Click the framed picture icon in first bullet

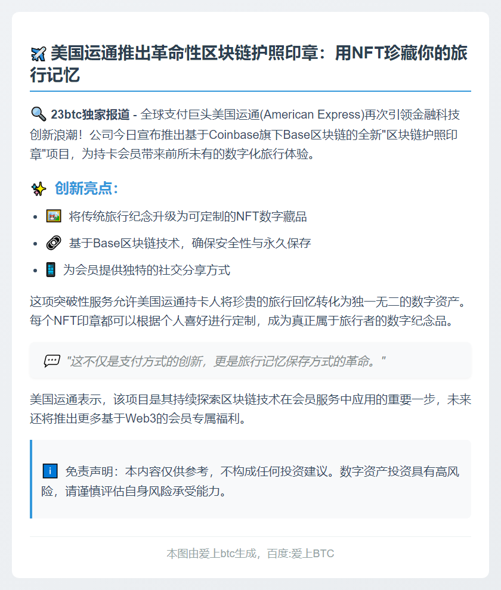54,216
